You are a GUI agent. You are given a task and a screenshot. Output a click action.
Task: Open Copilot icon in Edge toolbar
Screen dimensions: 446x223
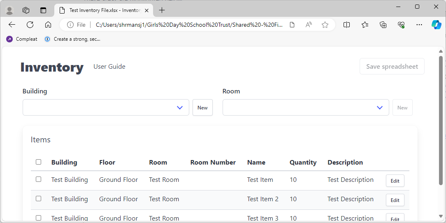[x=436, y=25]
